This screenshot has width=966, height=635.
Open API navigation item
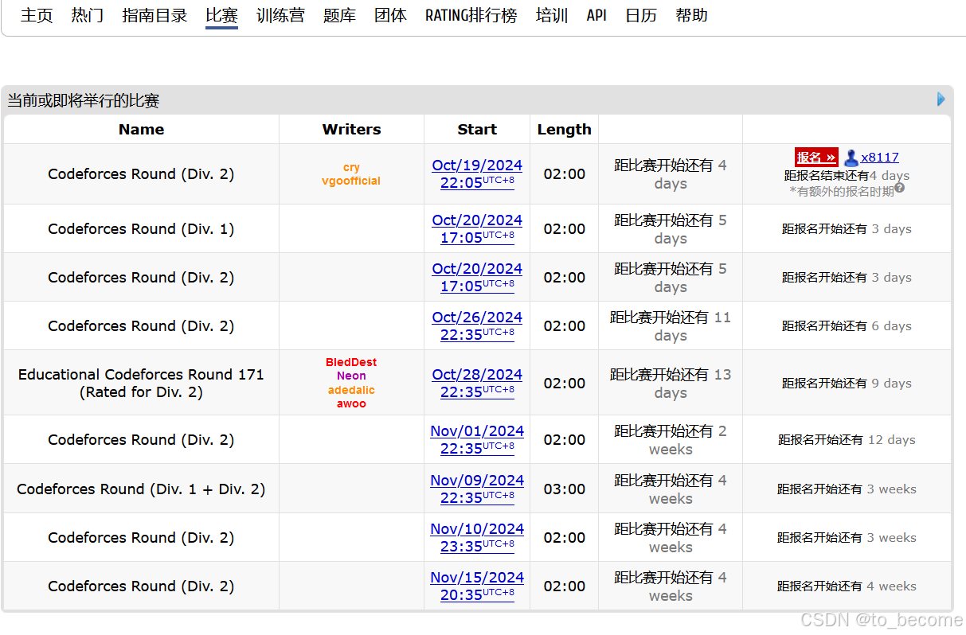596,15
